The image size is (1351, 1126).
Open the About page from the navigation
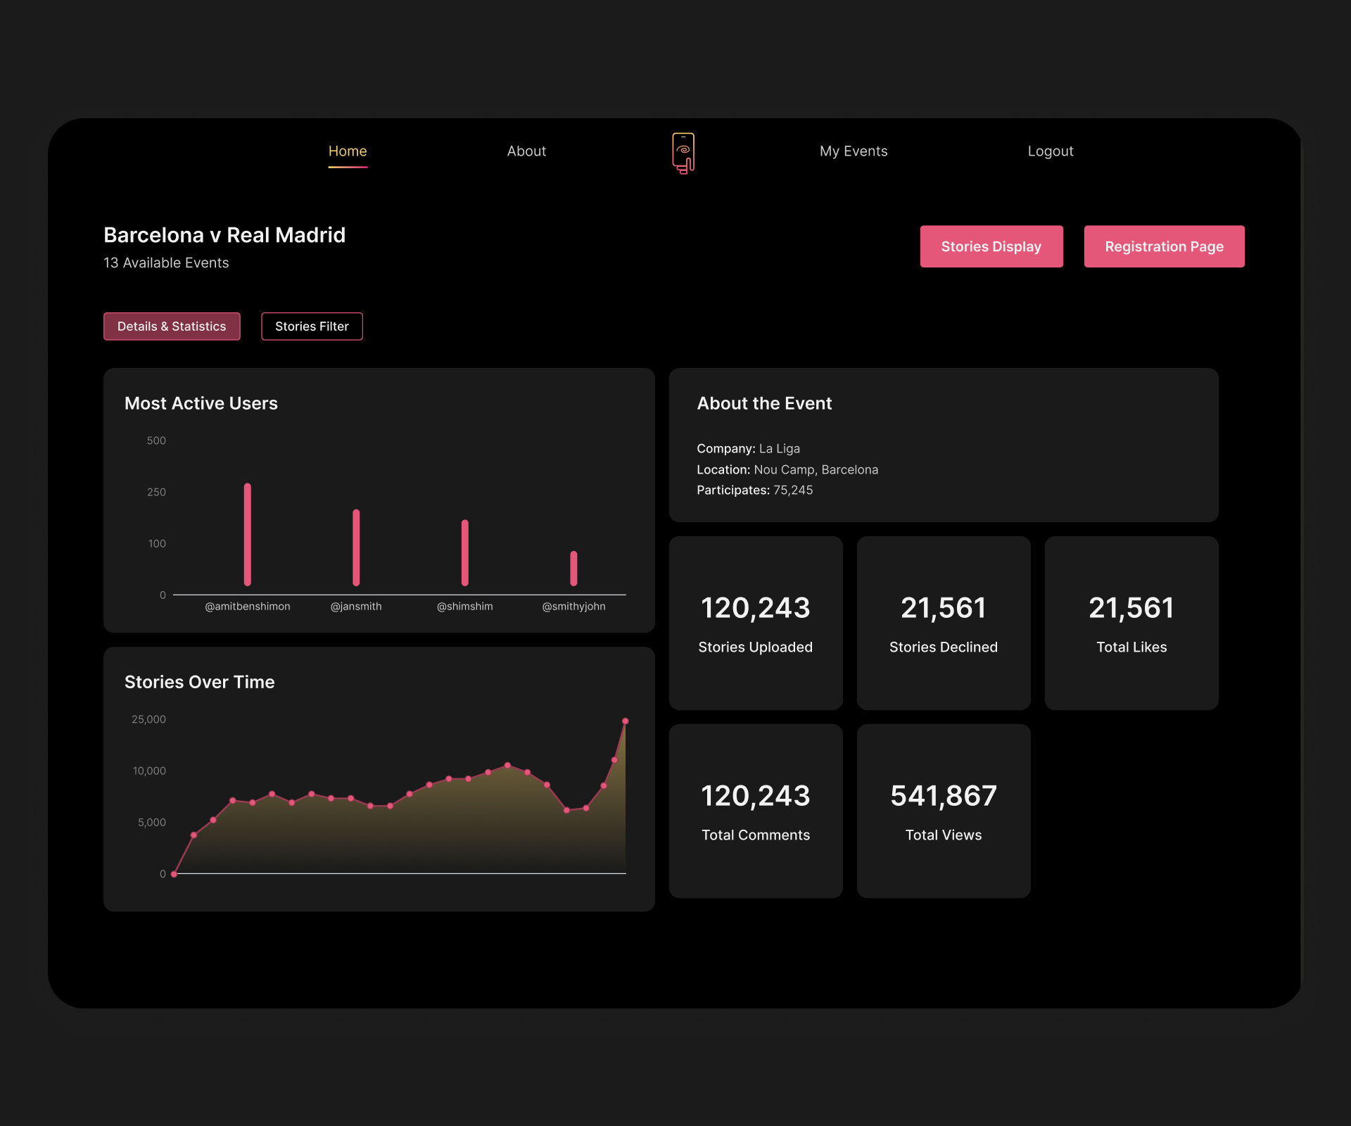[x=526, y=151]
